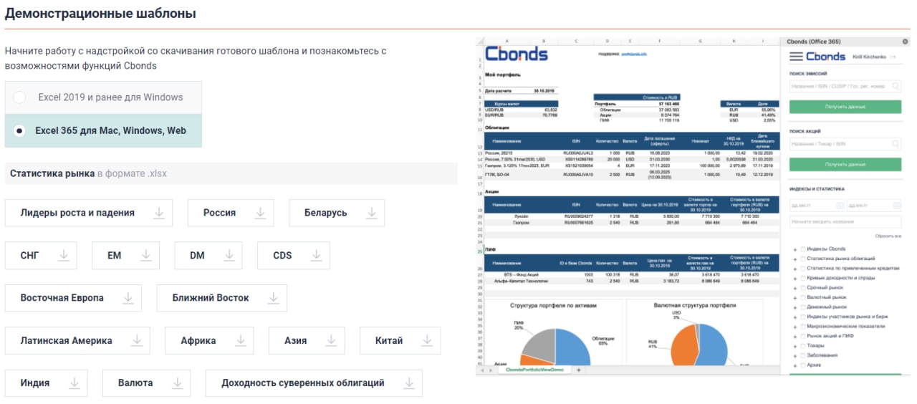Expand the Товары tree node
Image resolution: width=917 pixels, height=404 pixels.
(795, 345)
